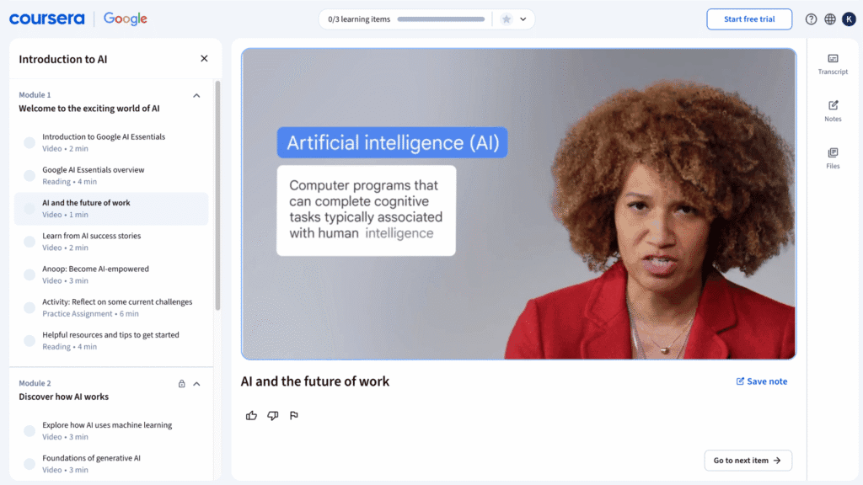Click the Module 2 lock icon
The width and height of the screenshot is (863, 485).
coord(182,384)
